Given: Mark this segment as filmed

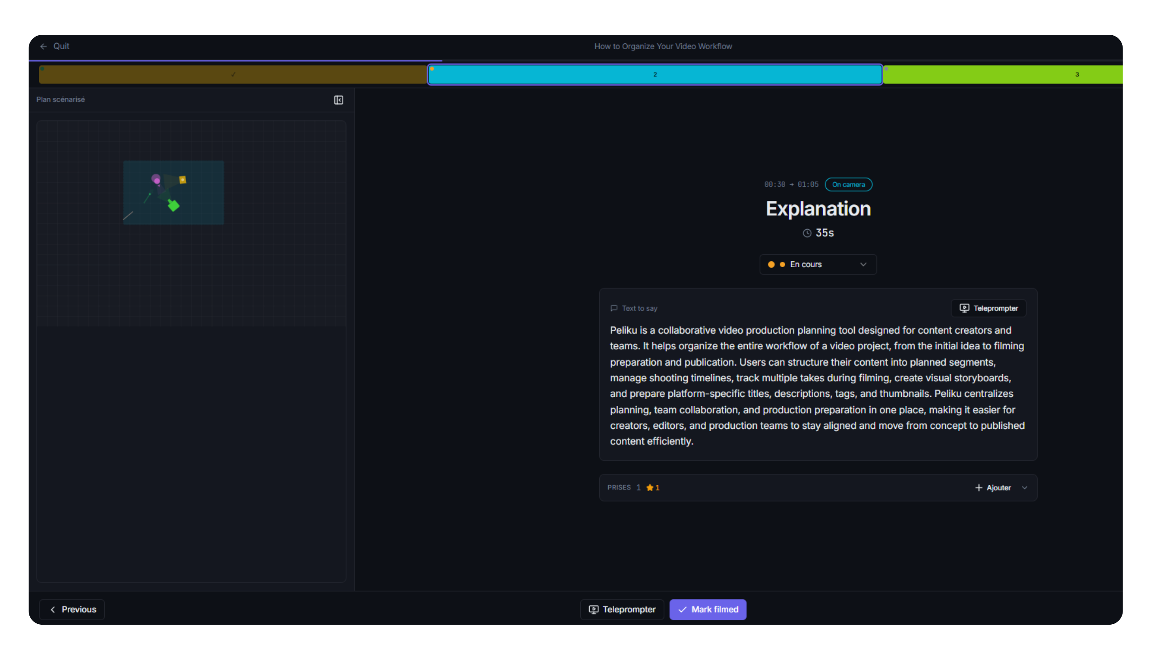Looking at the screenshot, I should 708,610.
